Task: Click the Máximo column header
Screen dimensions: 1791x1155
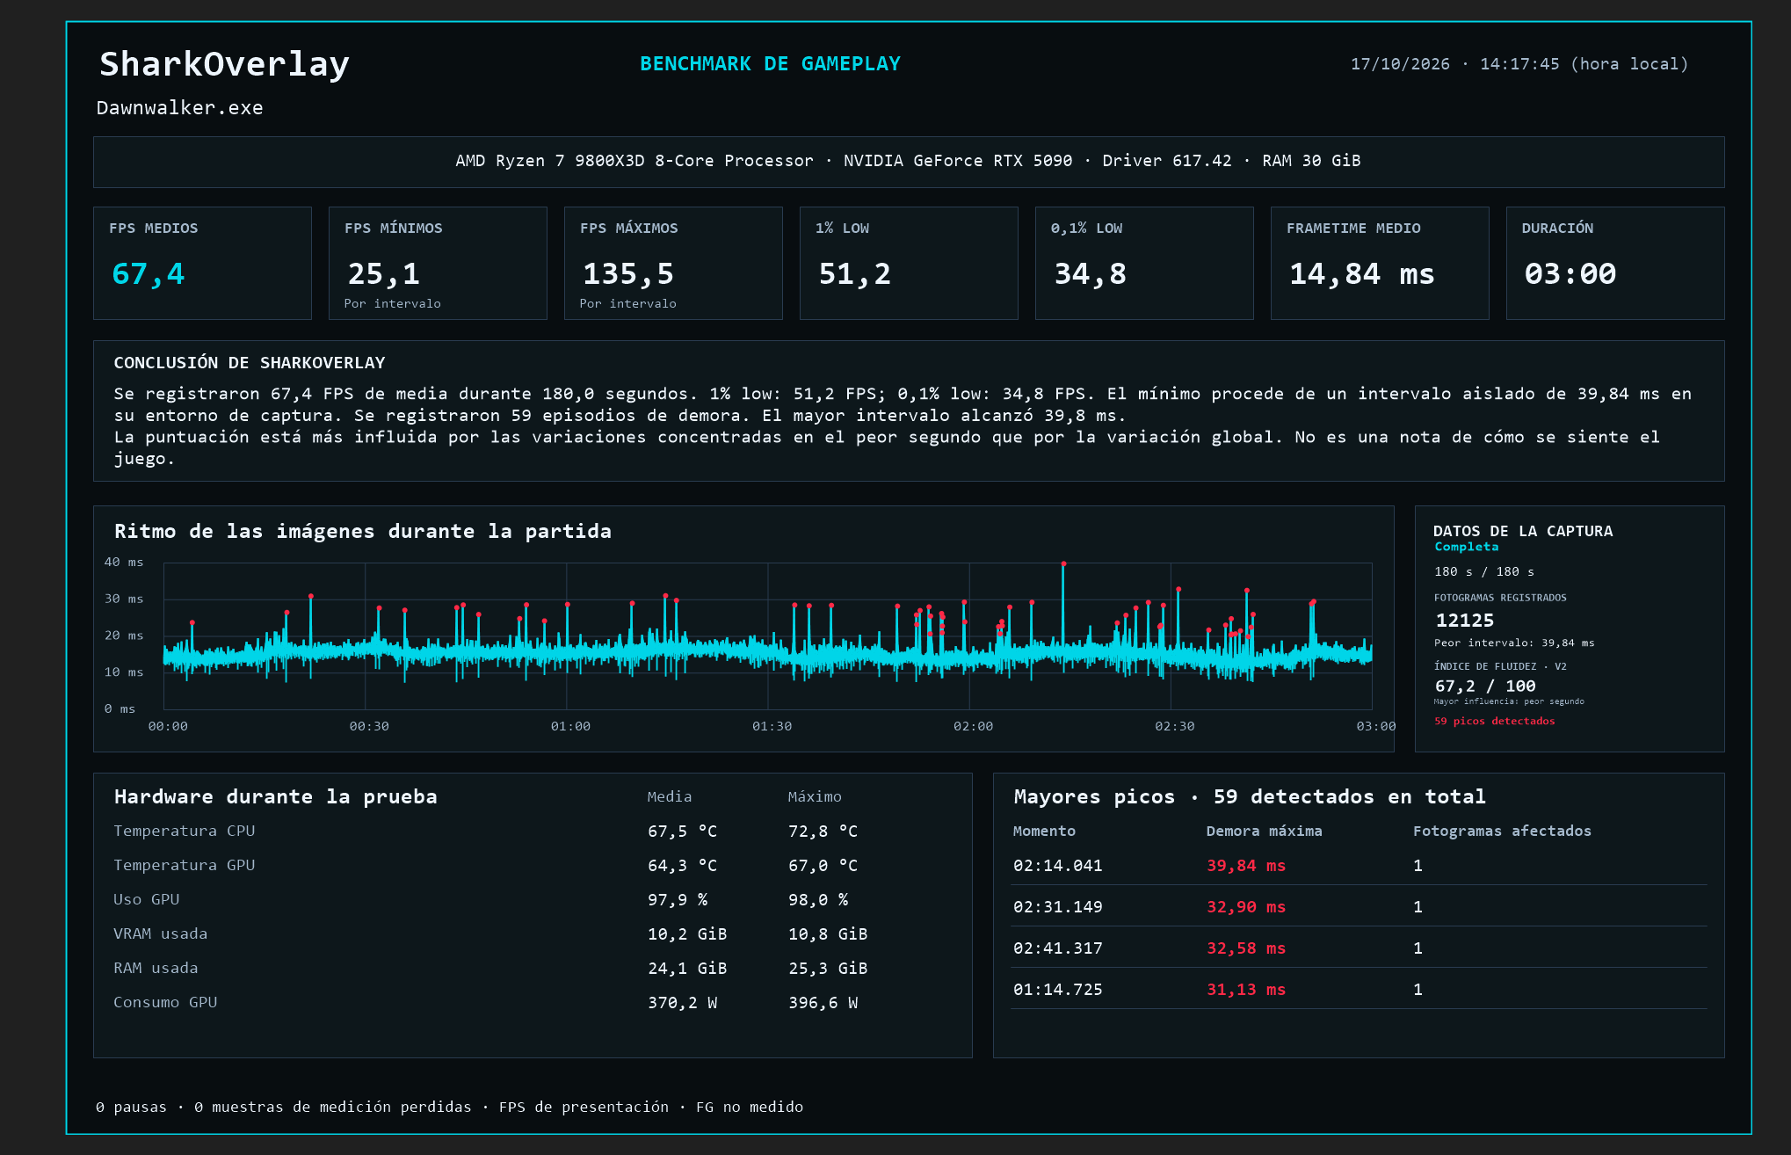Action: pyautogui.click(x=815, y=797)
